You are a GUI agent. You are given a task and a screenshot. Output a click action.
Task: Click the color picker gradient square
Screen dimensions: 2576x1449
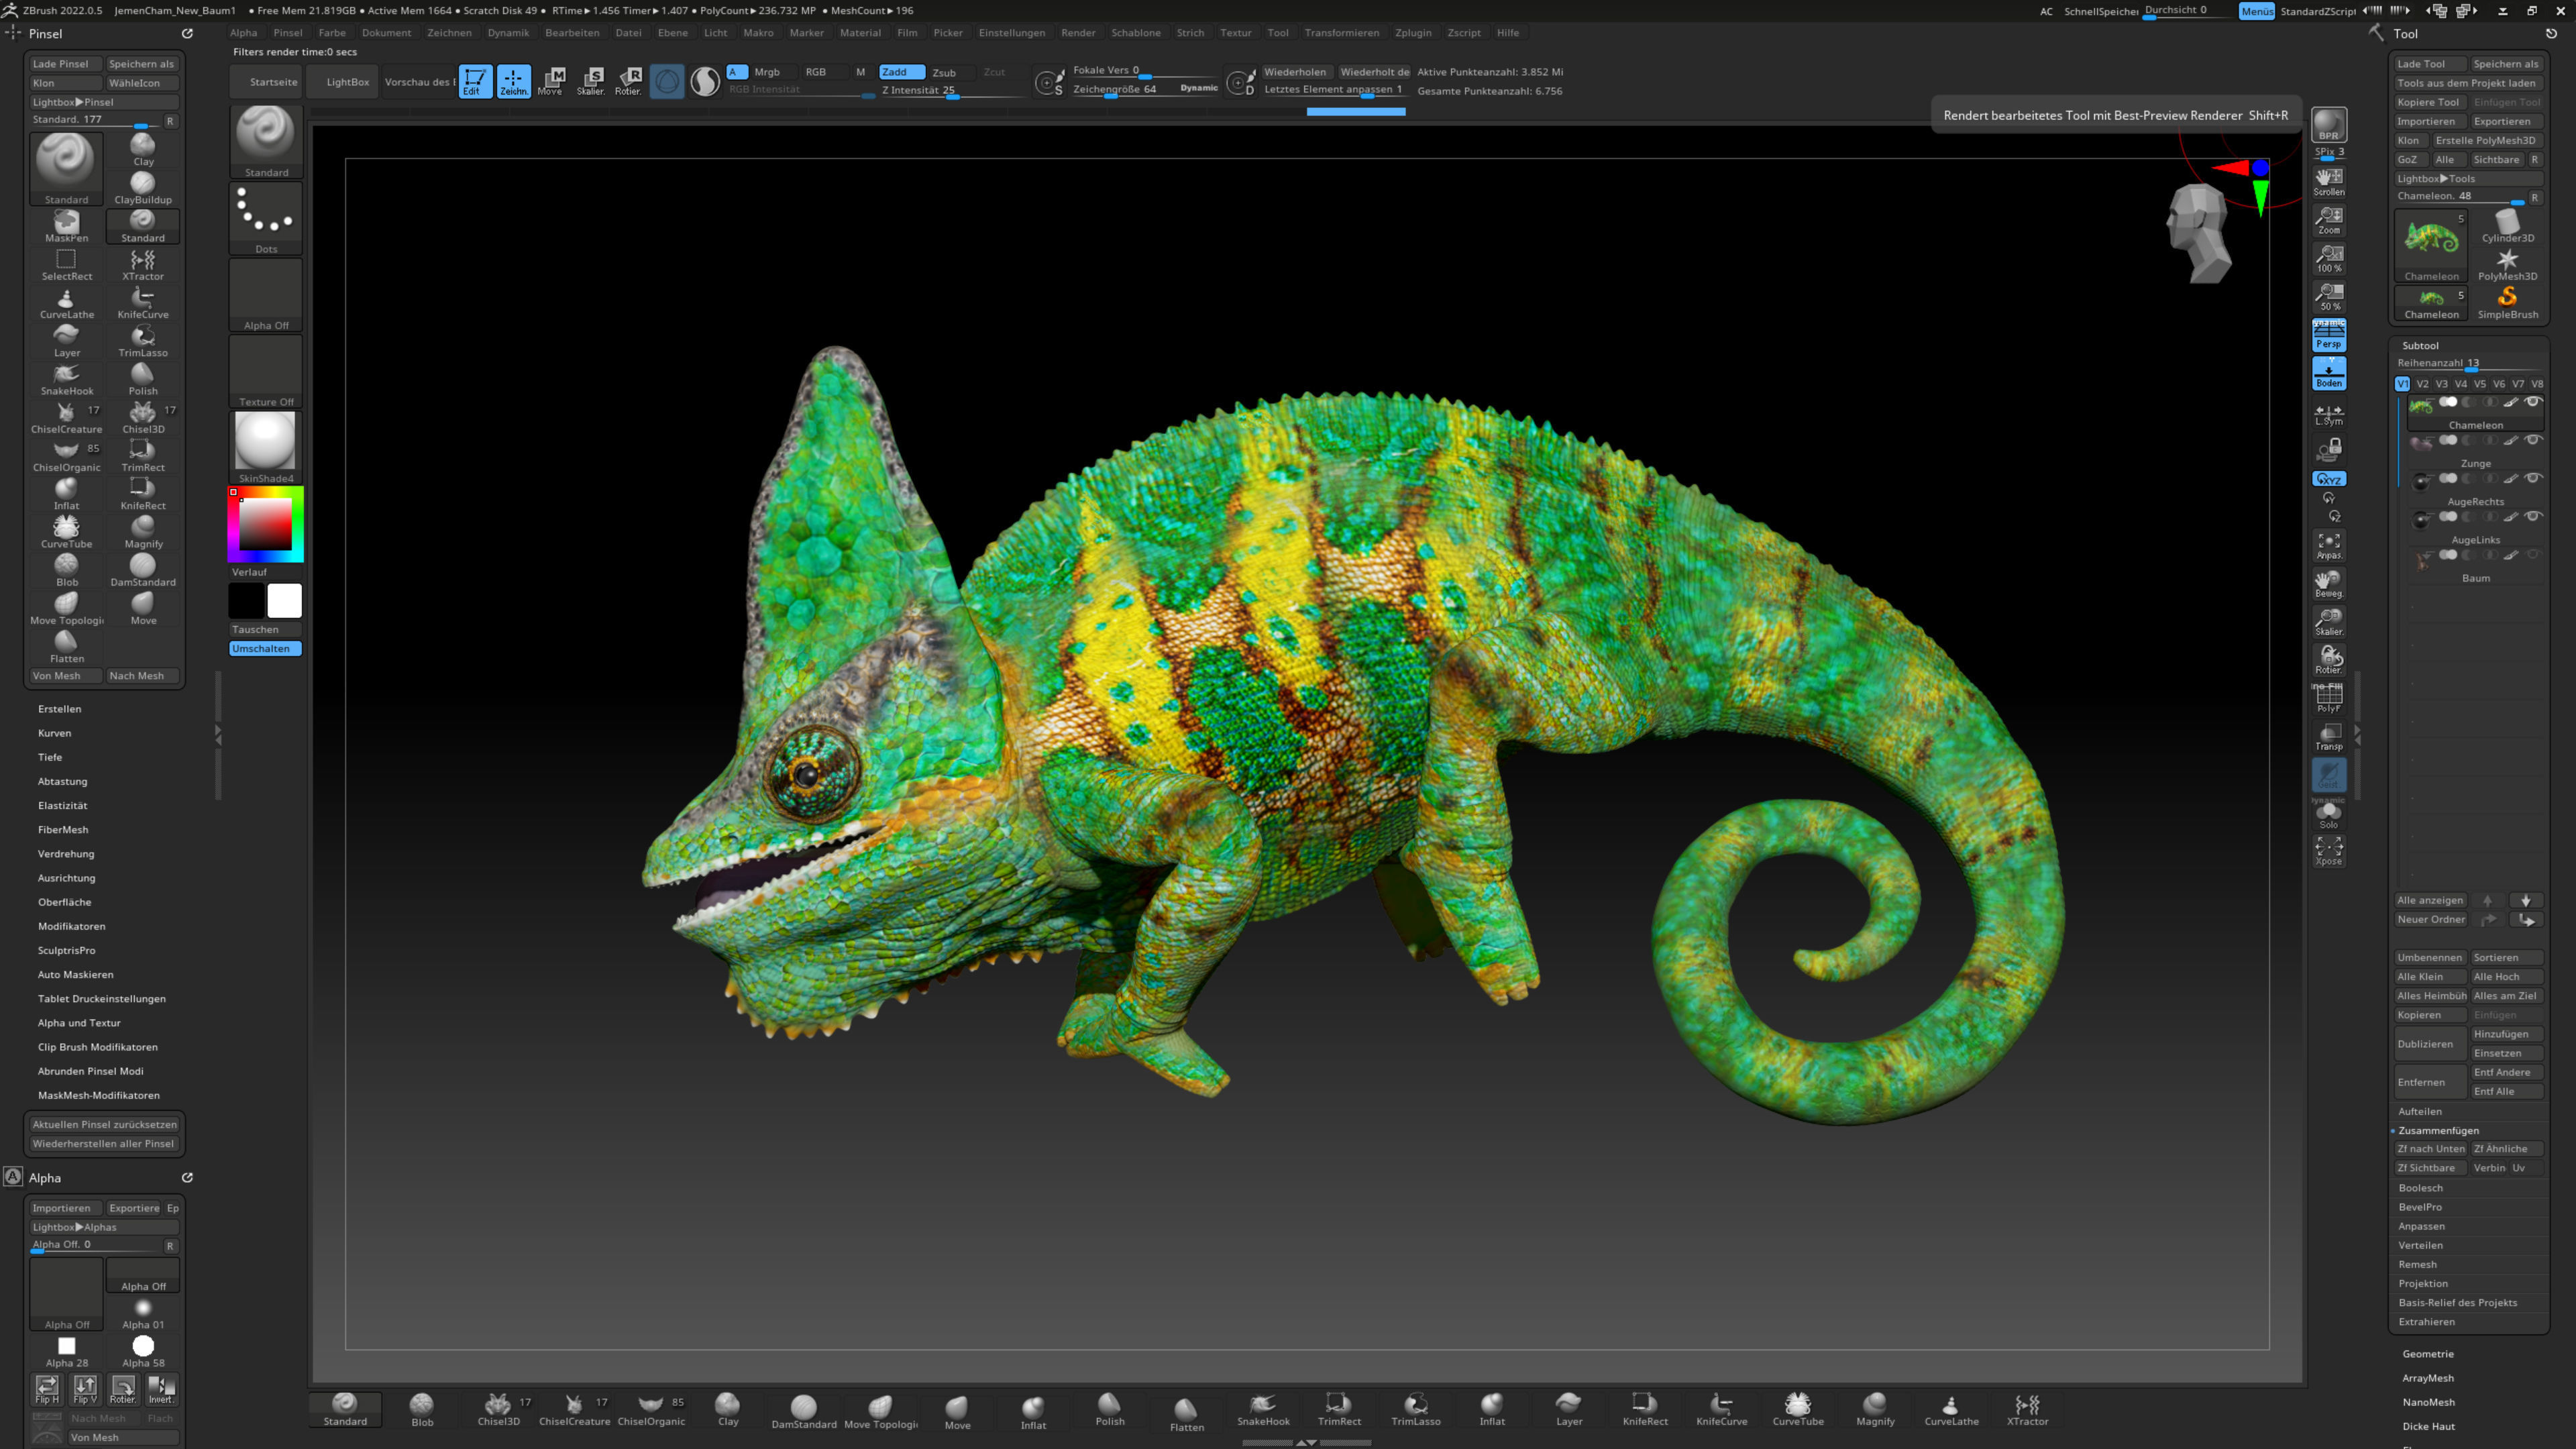click(265, 524)
